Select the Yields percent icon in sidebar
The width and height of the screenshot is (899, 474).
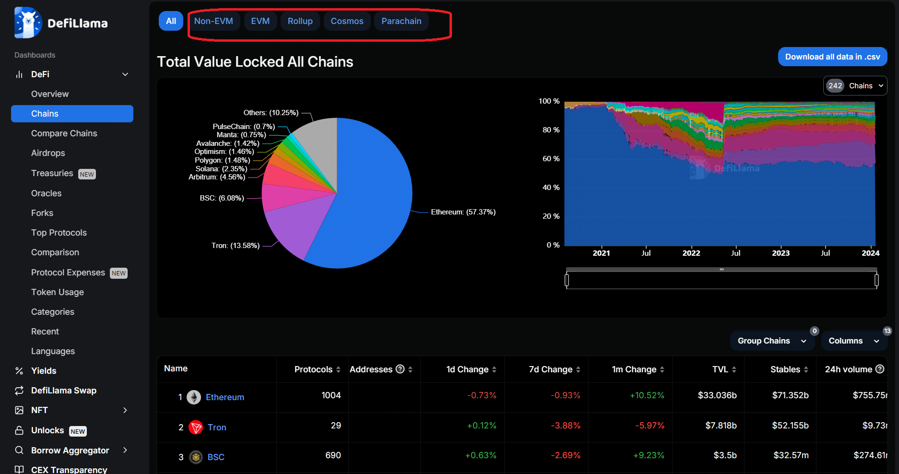pyautogui.click(x=19, y=370)
